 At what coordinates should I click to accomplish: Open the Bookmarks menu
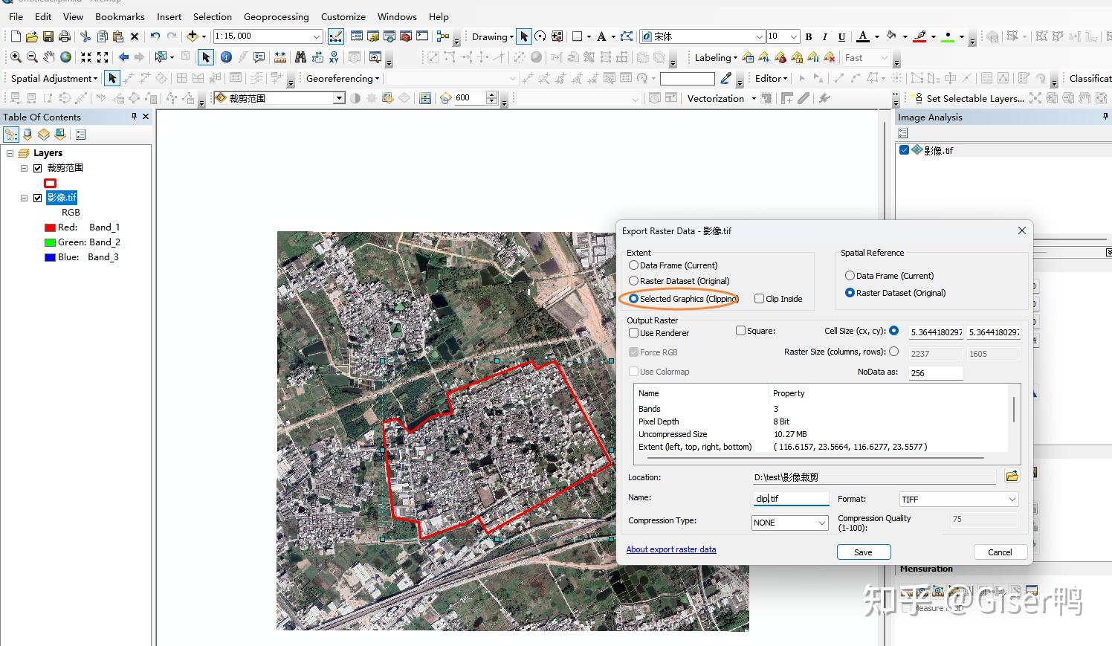120,16
